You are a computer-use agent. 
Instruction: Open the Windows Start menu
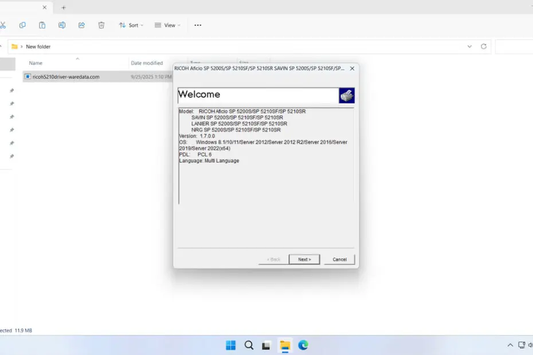coord(231,345)
